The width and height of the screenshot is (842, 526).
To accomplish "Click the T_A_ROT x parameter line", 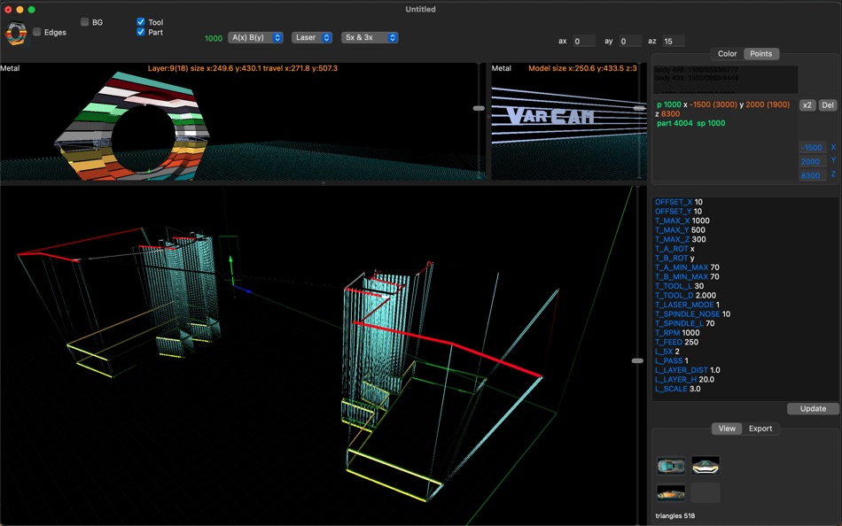I will 674,249.
